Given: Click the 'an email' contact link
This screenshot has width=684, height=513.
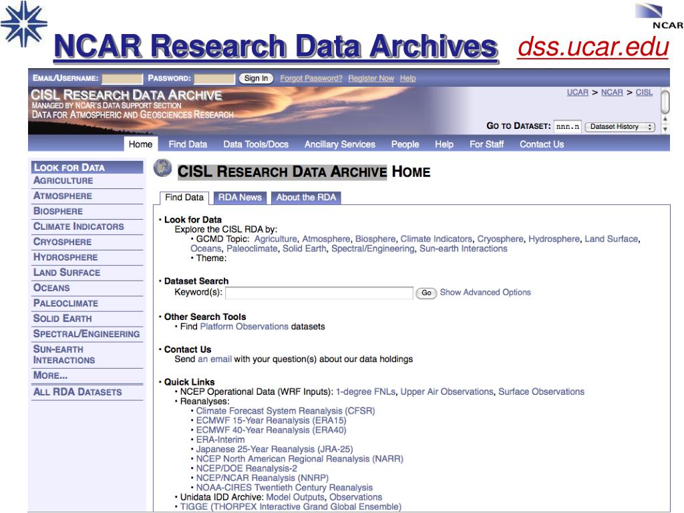Looking at the screenshot, I should pyautogui.click(x=214, y=359).
